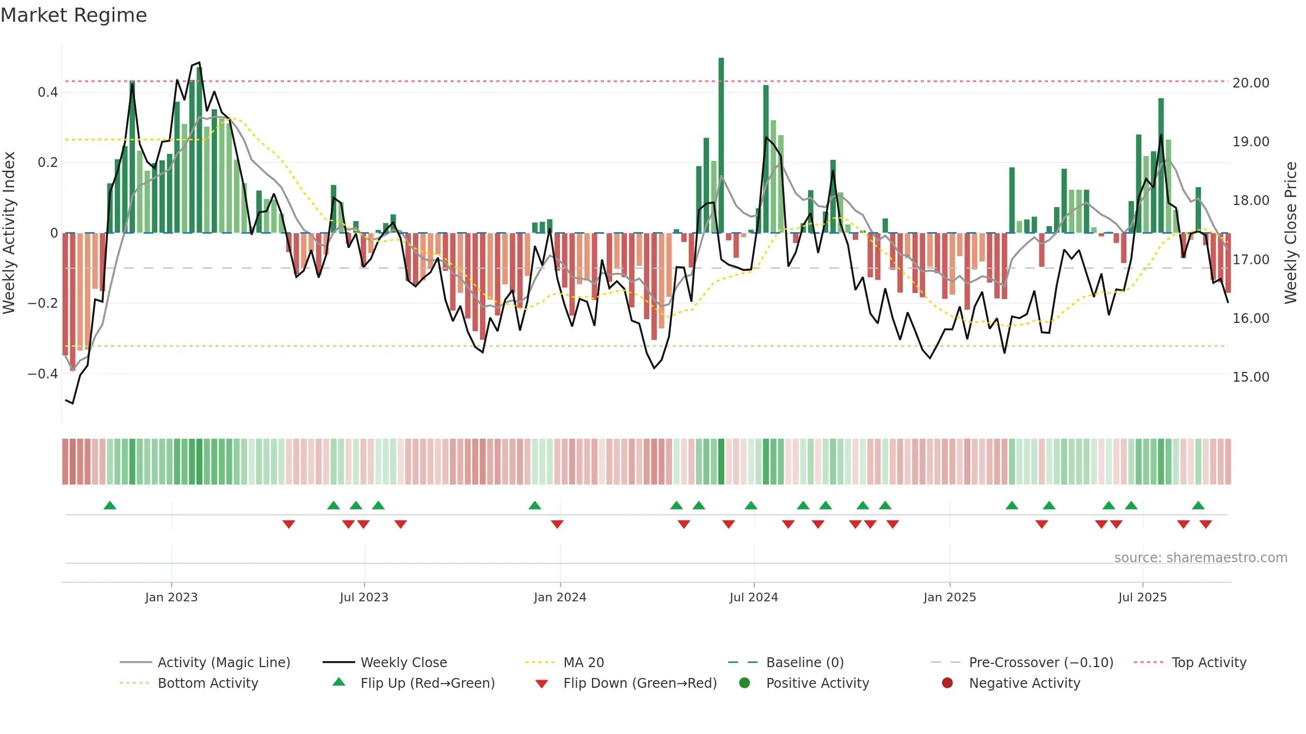
Task: Click the last Flip Up triangle after Jul 2025
Action: click(x=1198, y=505)
